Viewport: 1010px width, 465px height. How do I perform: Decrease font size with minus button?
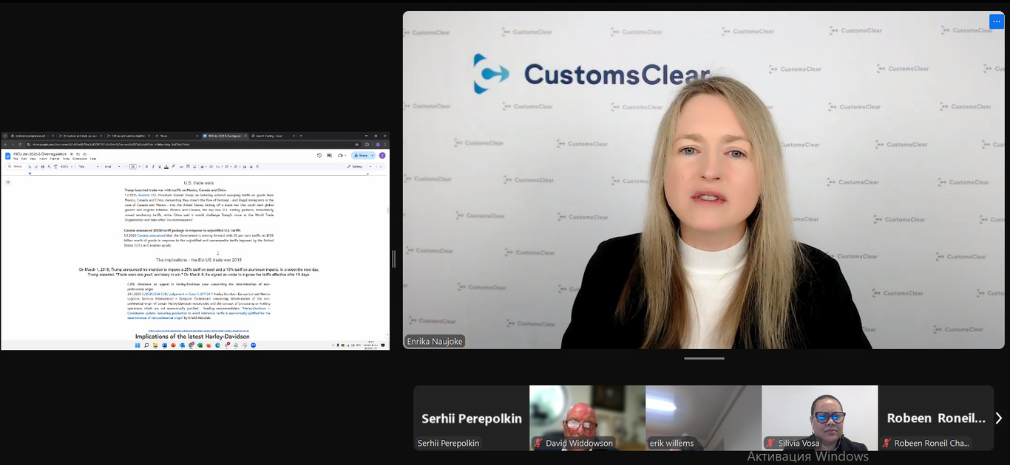[x=126, y=167]
